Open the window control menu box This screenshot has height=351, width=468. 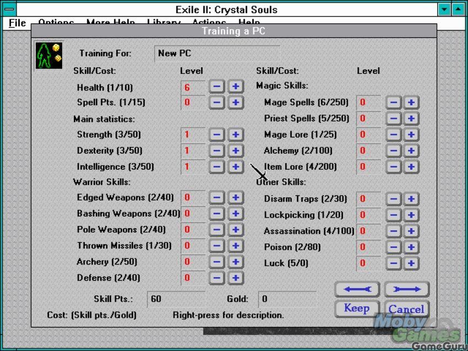[x=9, y=9]
